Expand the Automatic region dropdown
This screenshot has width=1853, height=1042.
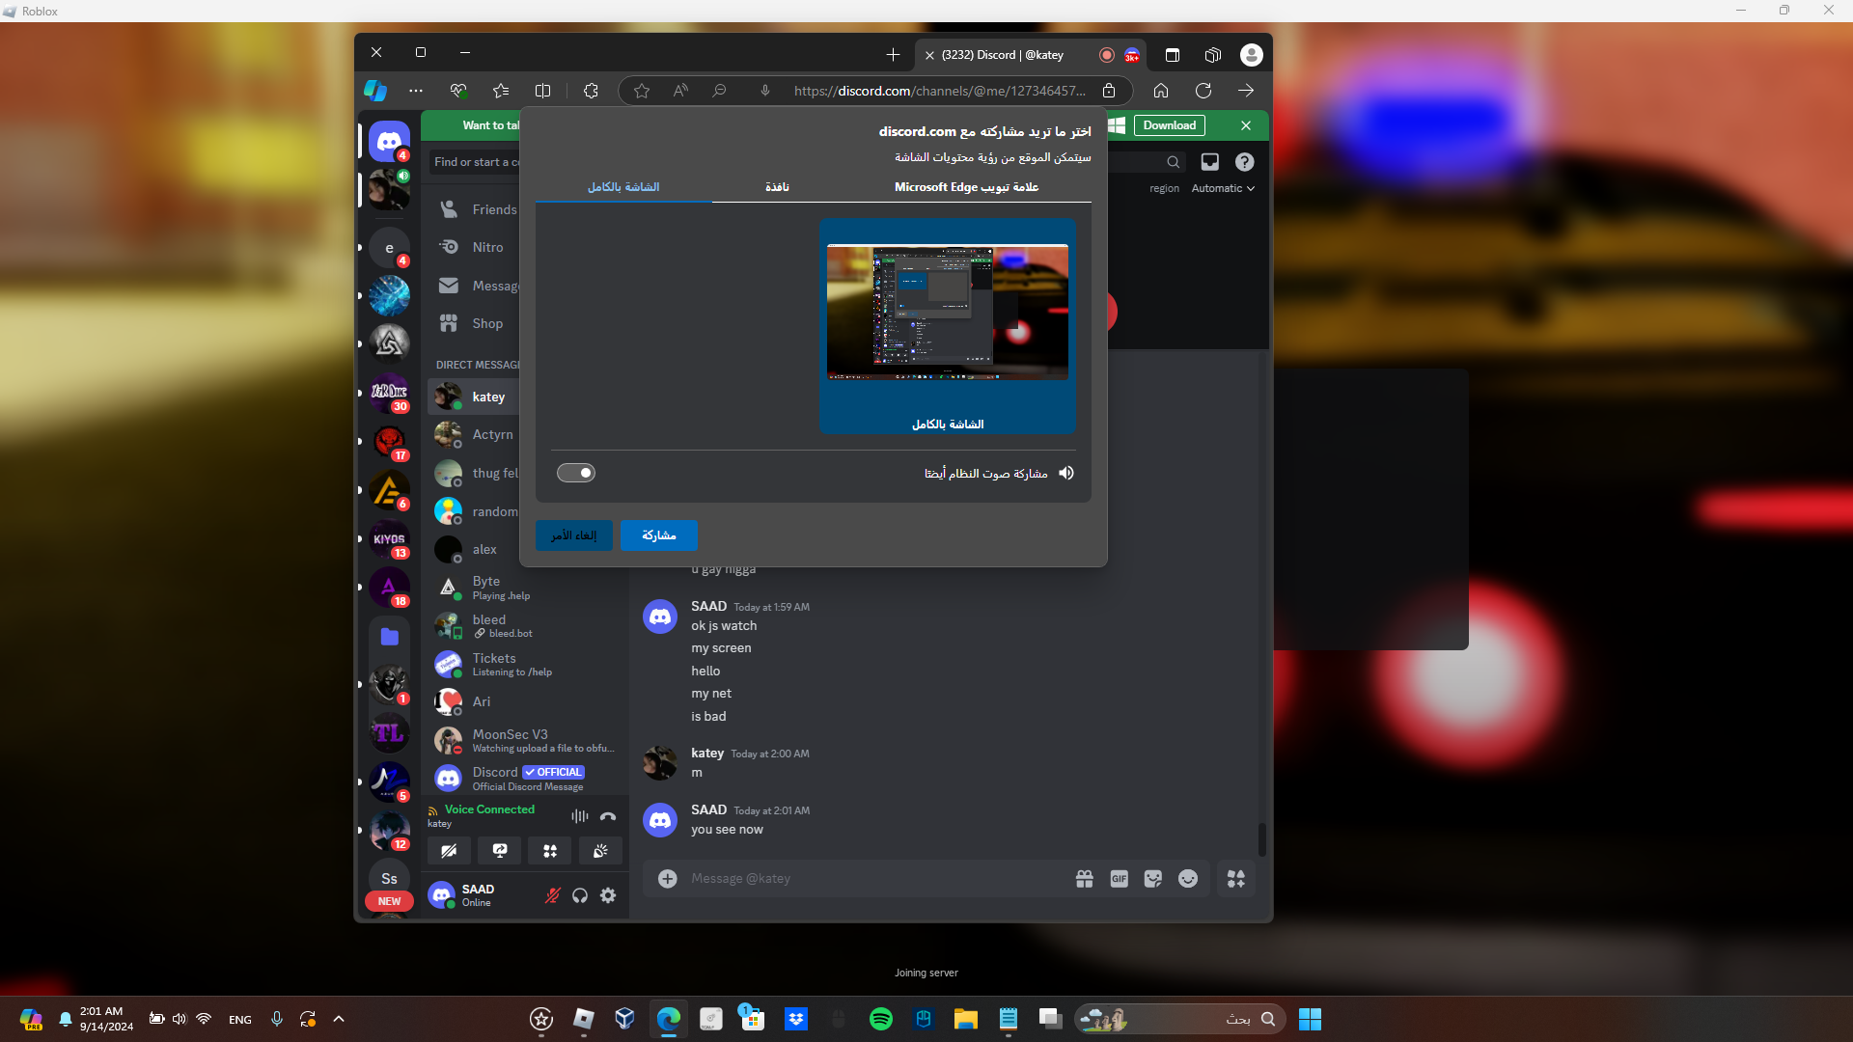pos(1223,188)
